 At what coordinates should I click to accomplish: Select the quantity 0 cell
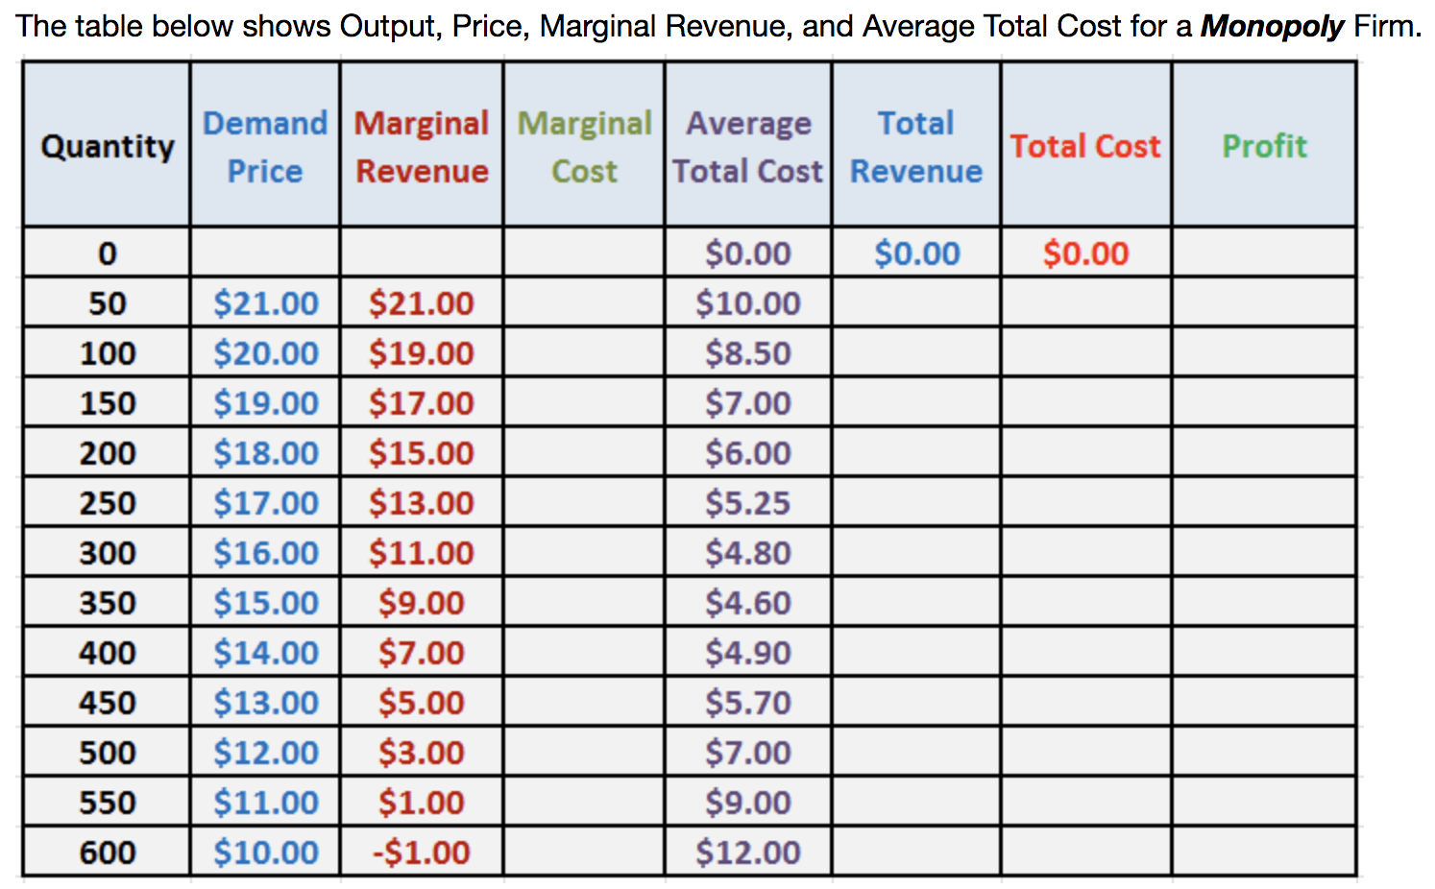(x=106, y=252)
